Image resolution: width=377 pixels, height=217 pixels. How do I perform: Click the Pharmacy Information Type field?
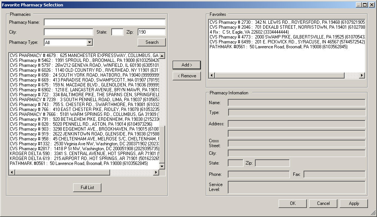297,112
